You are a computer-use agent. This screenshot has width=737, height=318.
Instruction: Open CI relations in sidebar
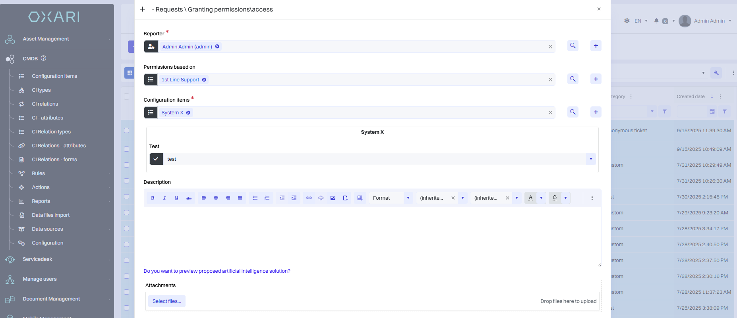(45, 104)
